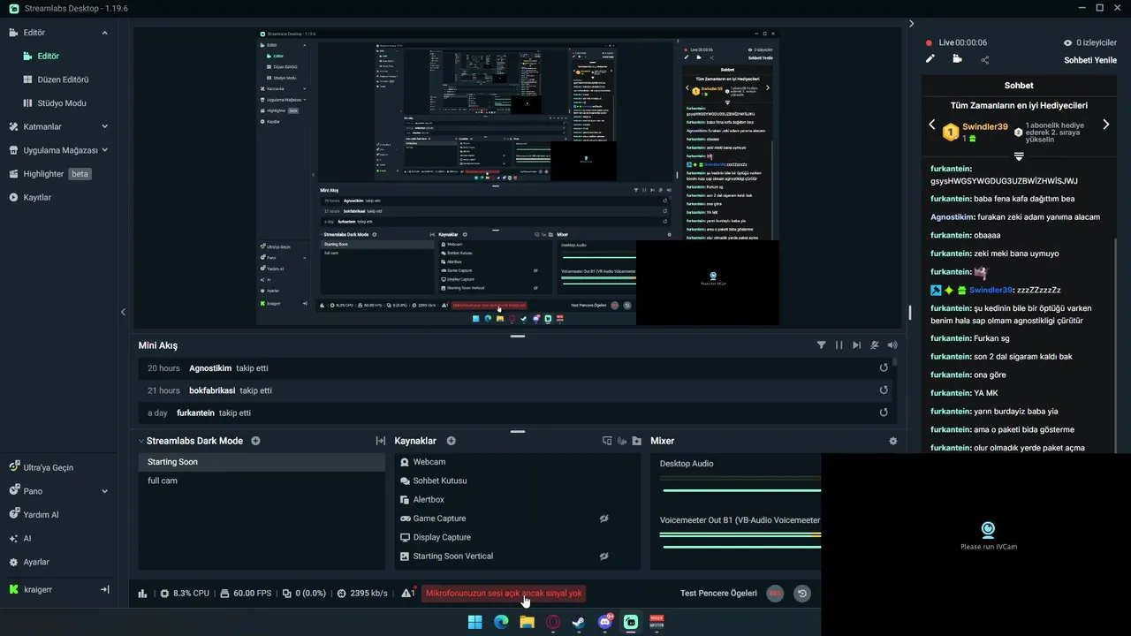The width and height of the screenshot is (1131, 636).
Task: Open Steam from taskbar
Action: coord(579,622)
